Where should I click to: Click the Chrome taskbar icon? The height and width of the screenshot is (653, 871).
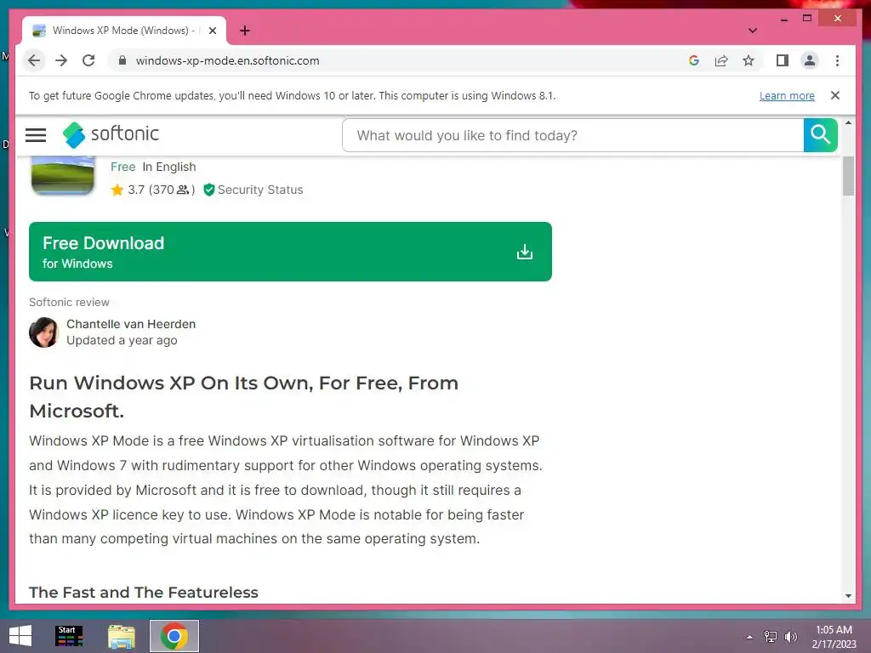click(174, 636)
